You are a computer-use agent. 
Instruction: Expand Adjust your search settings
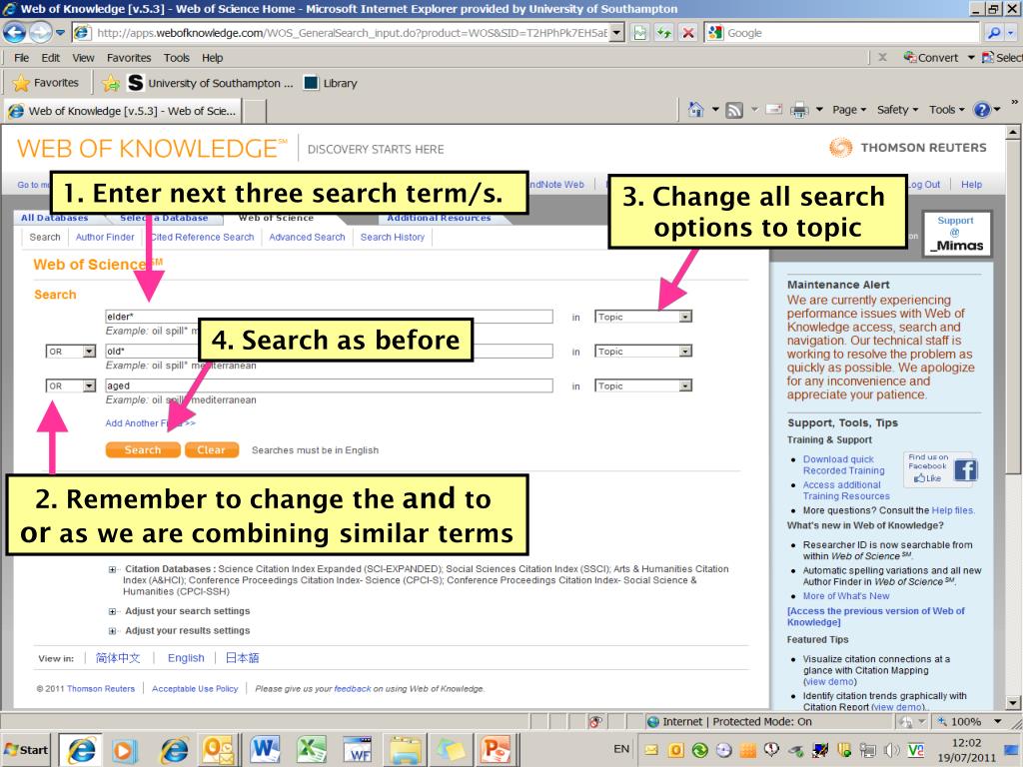click(x=112, y=612)
